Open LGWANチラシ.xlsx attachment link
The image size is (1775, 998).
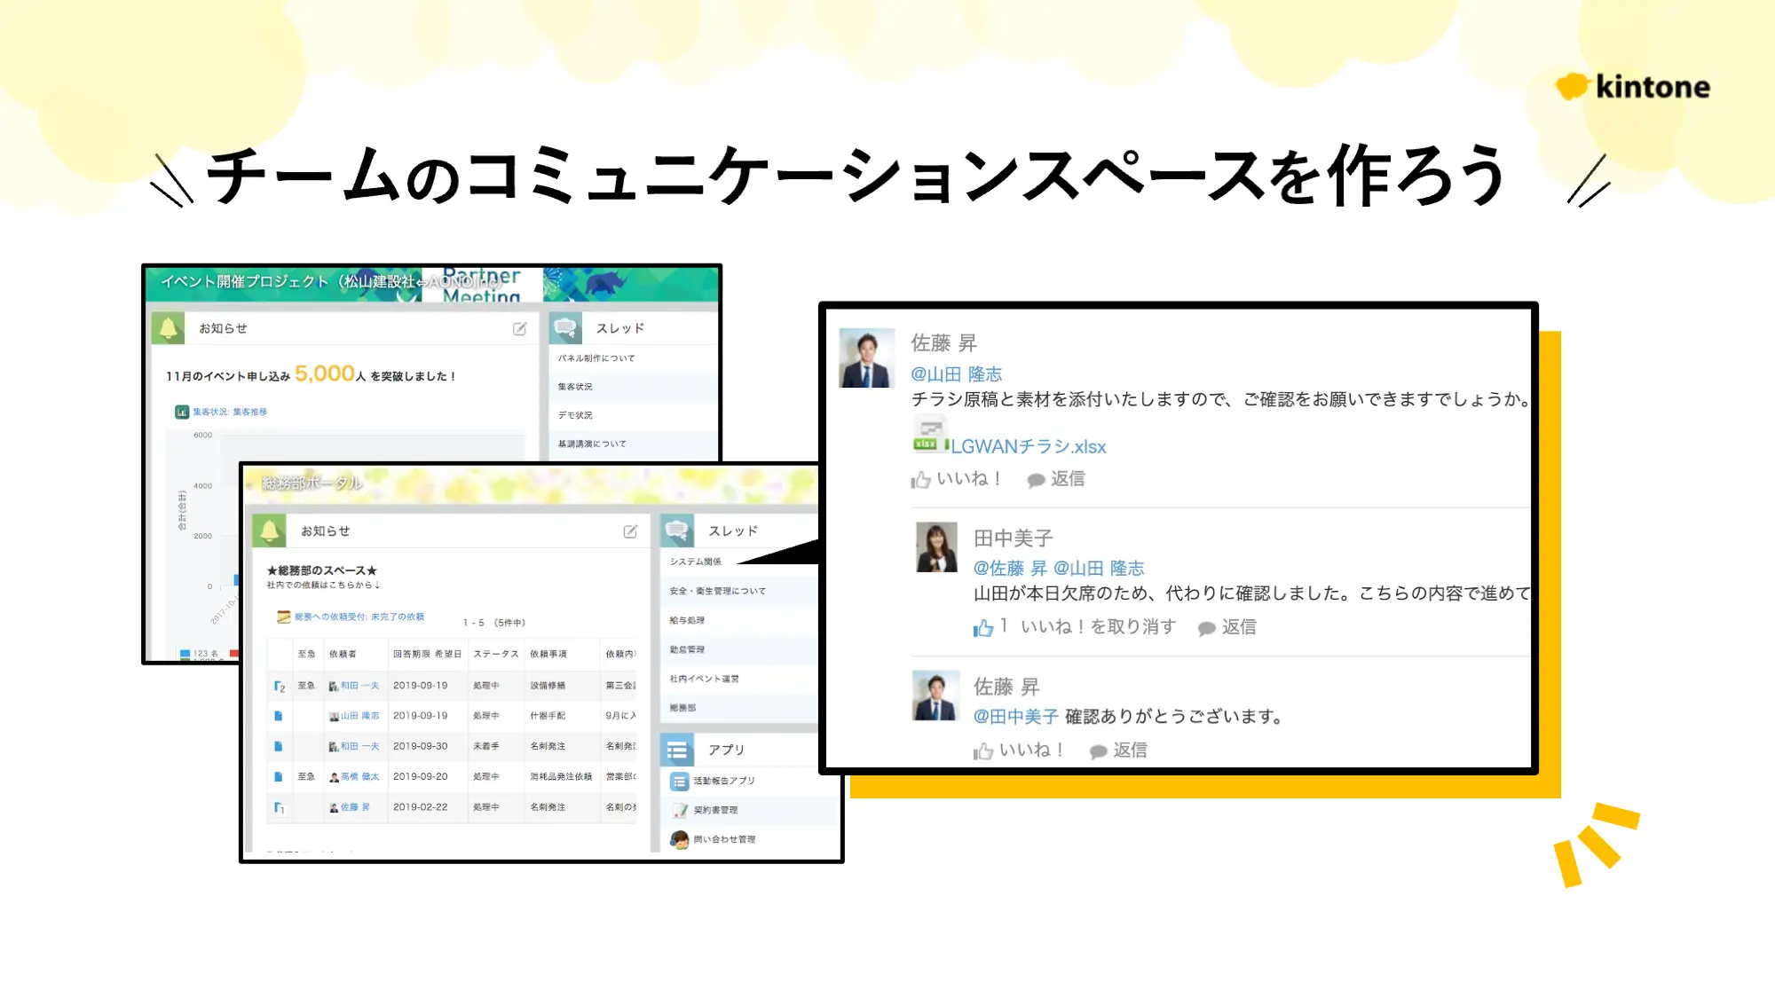(1029, 447)
